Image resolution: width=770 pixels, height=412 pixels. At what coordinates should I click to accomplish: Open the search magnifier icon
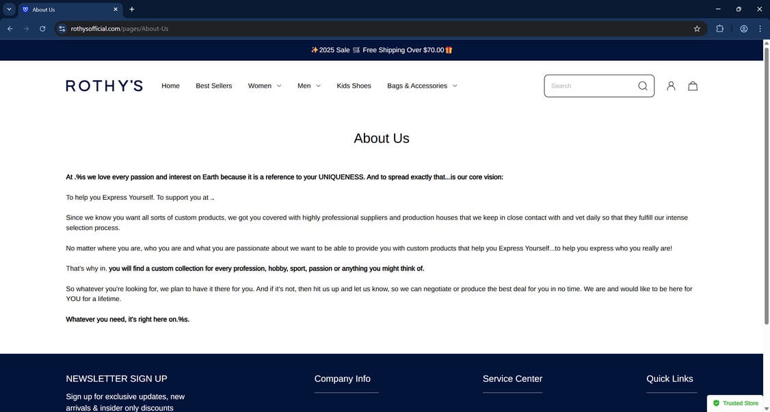(x=640, y=85)
